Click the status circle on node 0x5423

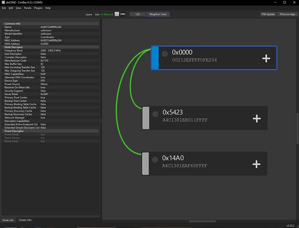(155, 114)
